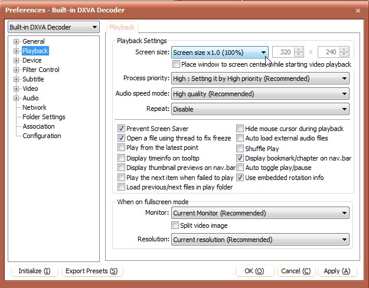Click the Apply (A) button
Viewport: 369px width, 288px height.
pyautogui.click(x=337, y=271)
